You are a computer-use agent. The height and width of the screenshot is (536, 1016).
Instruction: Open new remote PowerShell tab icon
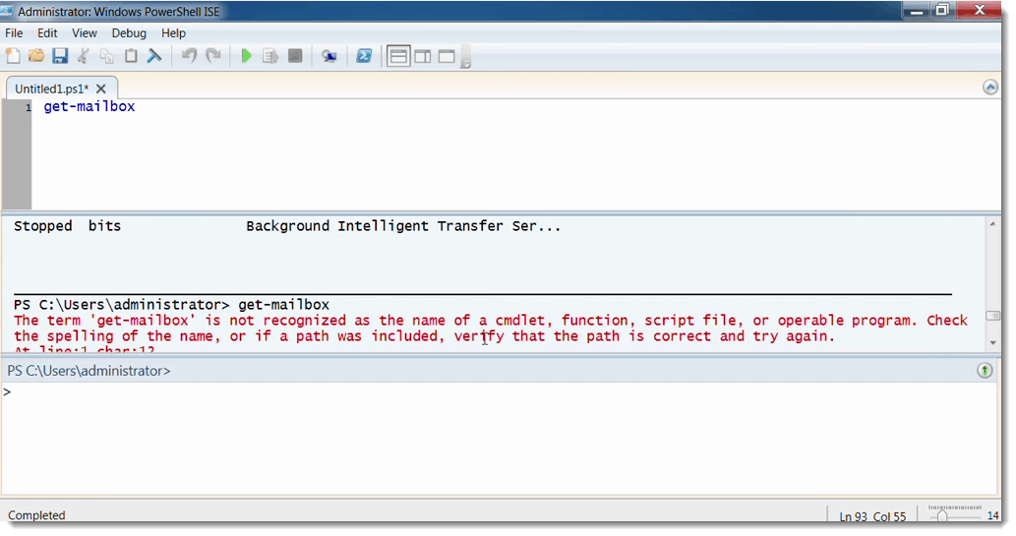[x=329, y=56]
